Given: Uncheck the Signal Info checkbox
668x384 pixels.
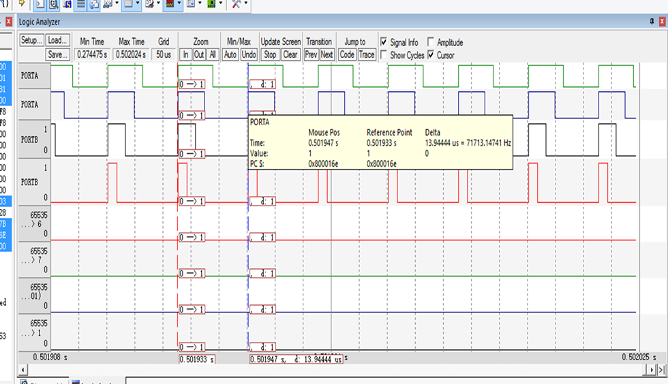Looking at the screenshot, I should 384,42.
